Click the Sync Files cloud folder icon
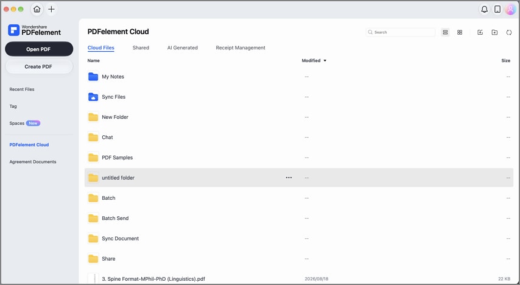520x285 pixels. (x=93, y=97)
